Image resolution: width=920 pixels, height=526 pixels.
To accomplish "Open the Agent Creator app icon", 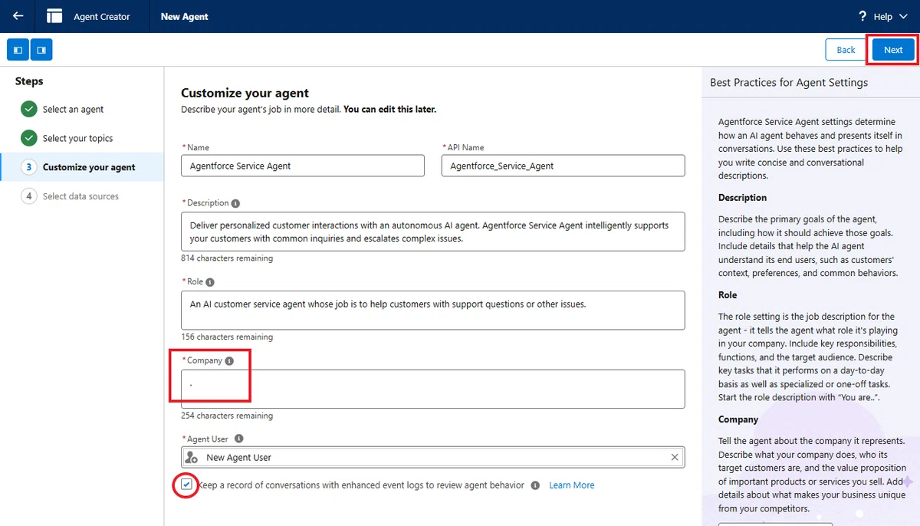I will pos(54,16).
